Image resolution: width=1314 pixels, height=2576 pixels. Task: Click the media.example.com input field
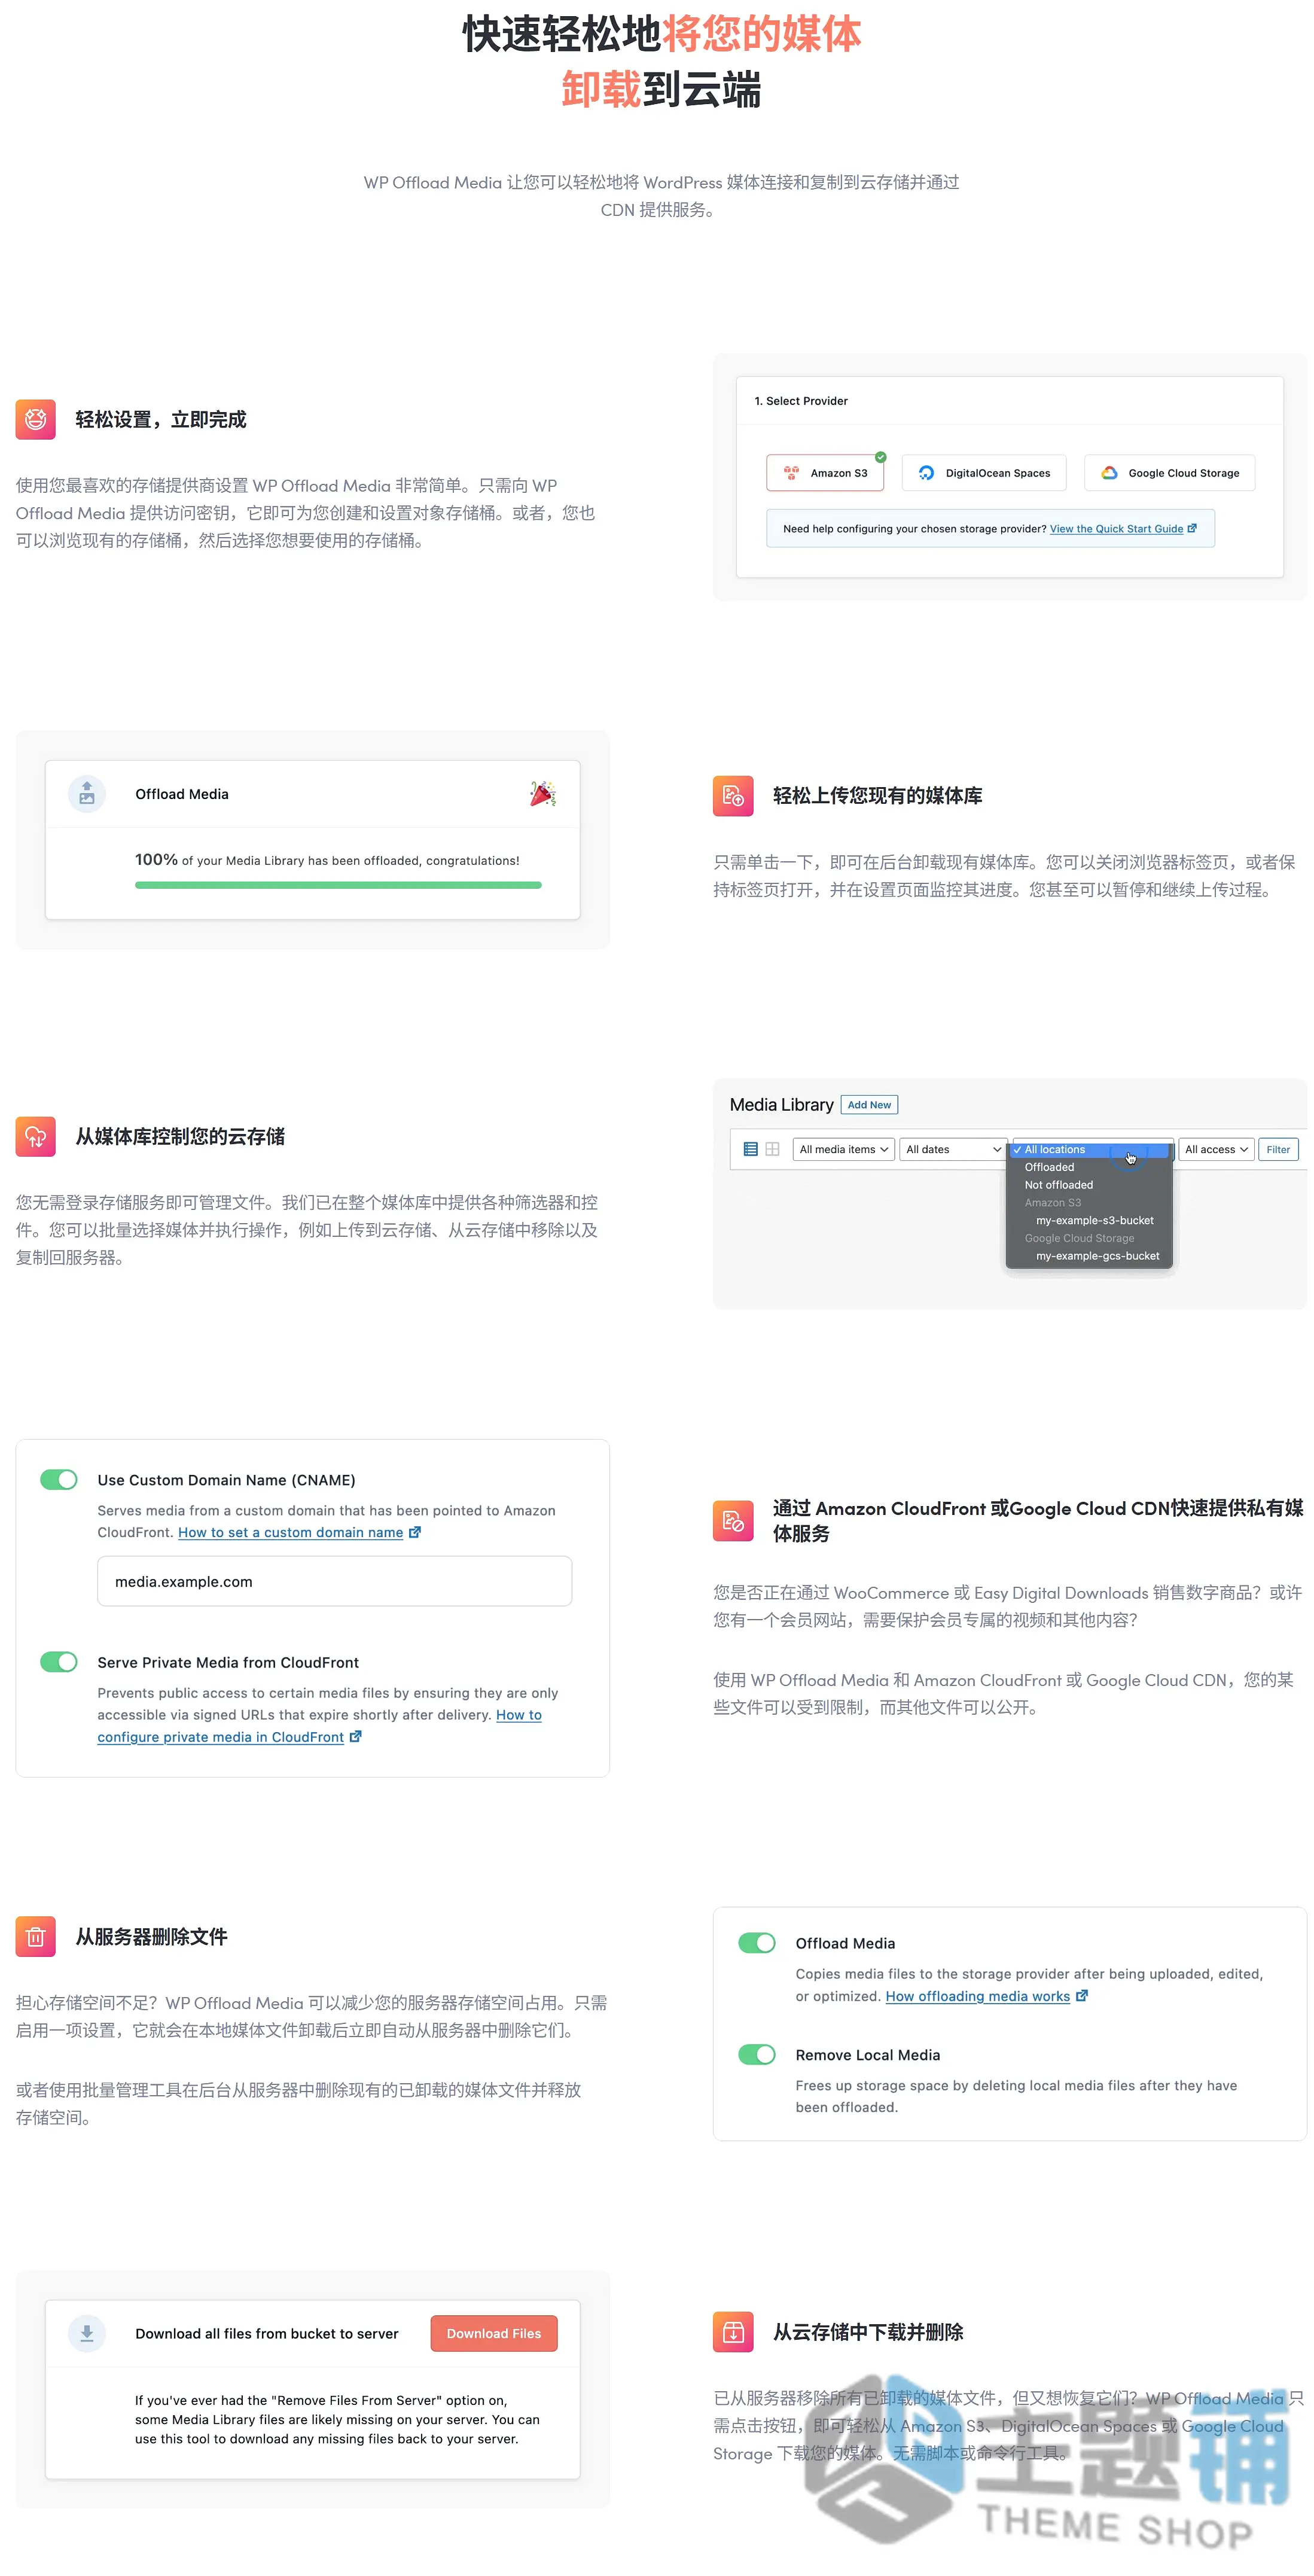(334, 1582)
